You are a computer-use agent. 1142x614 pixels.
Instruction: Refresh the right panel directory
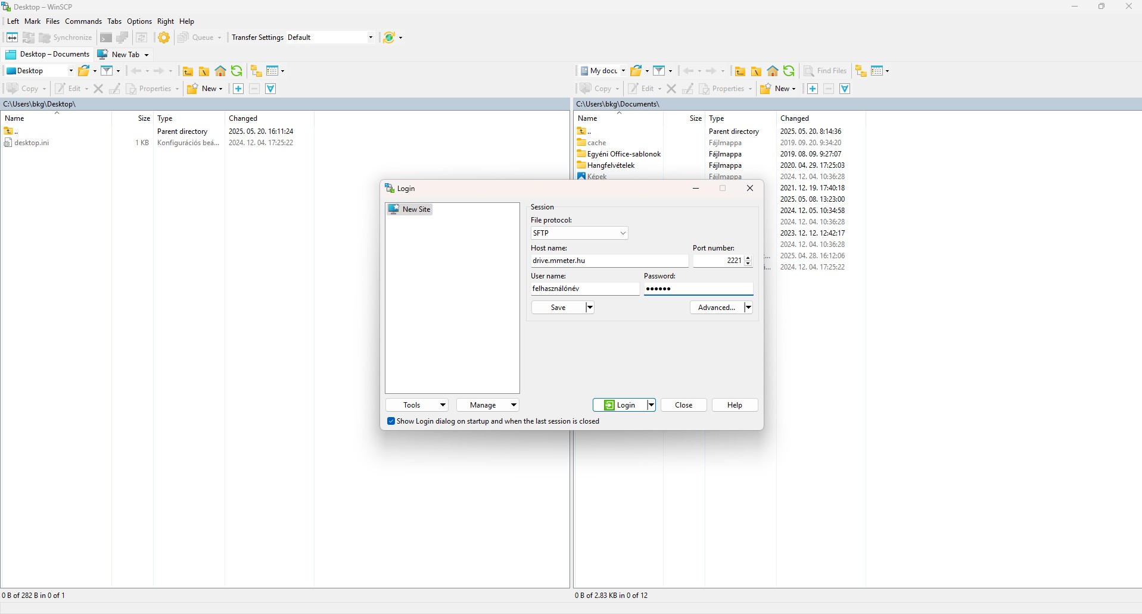(x=789, y=71)
